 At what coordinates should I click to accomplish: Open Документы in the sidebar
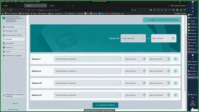[x=14, y=47]
